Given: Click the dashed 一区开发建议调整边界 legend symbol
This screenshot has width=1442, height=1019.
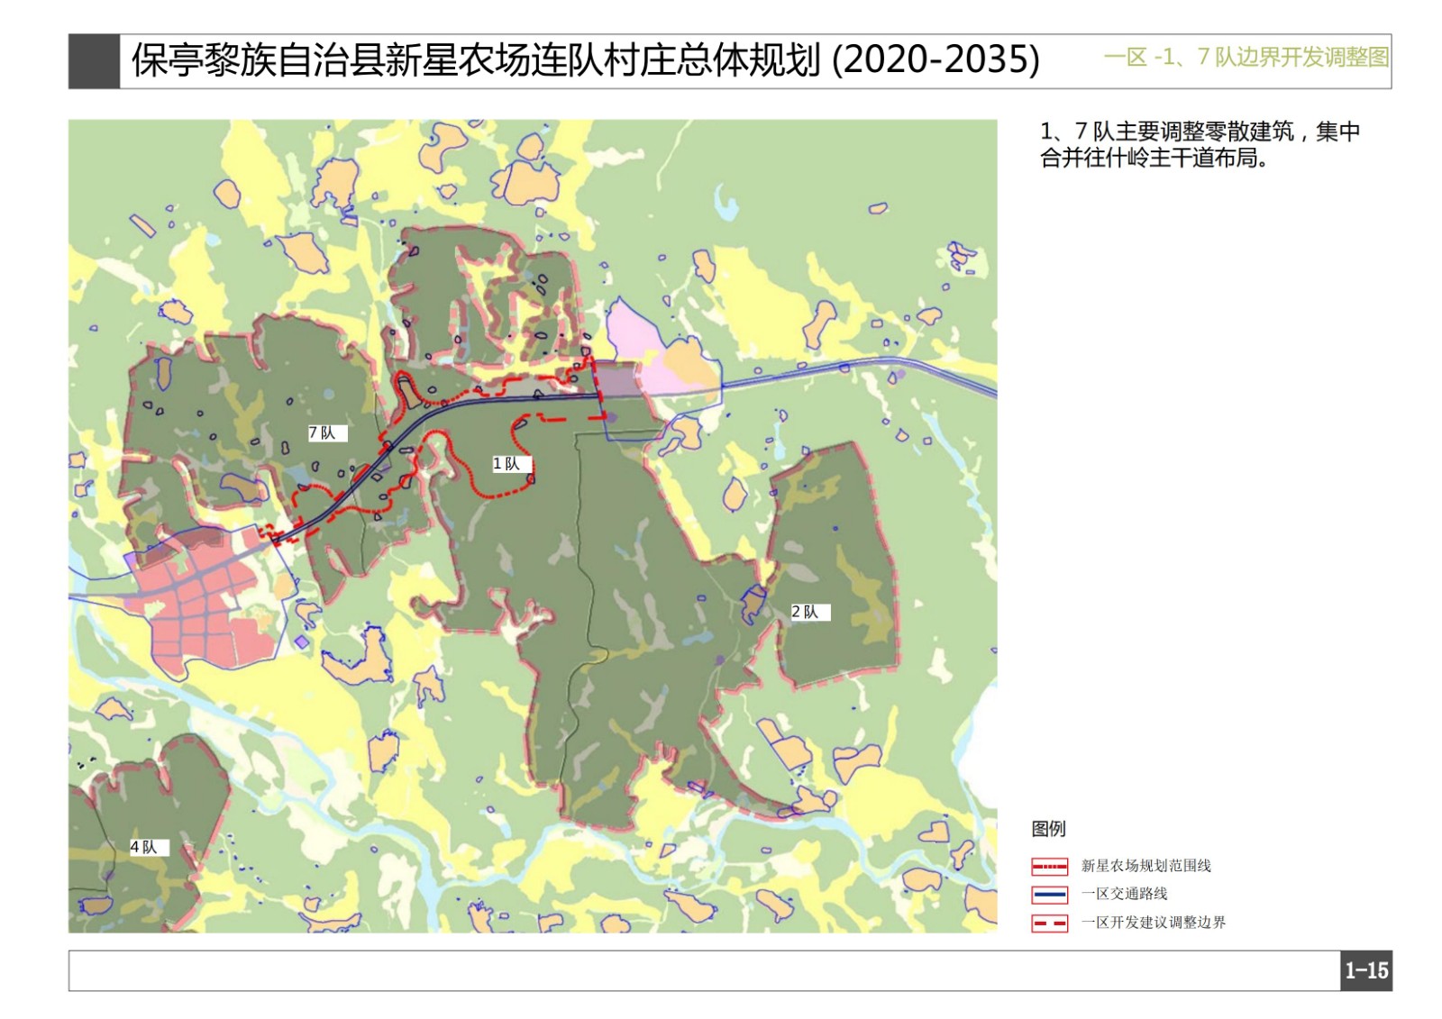Looking at the screenshot, I should coord(1049,923).
